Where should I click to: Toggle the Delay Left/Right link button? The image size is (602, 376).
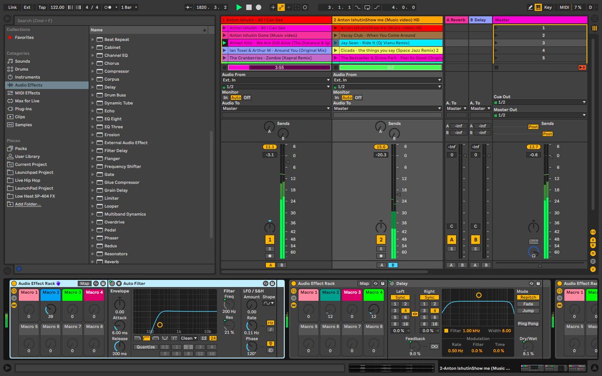415,314
